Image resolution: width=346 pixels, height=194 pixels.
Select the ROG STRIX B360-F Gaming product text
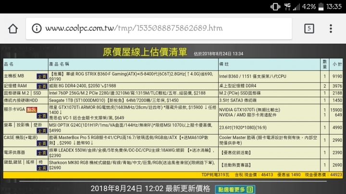[x=131, y=76]
